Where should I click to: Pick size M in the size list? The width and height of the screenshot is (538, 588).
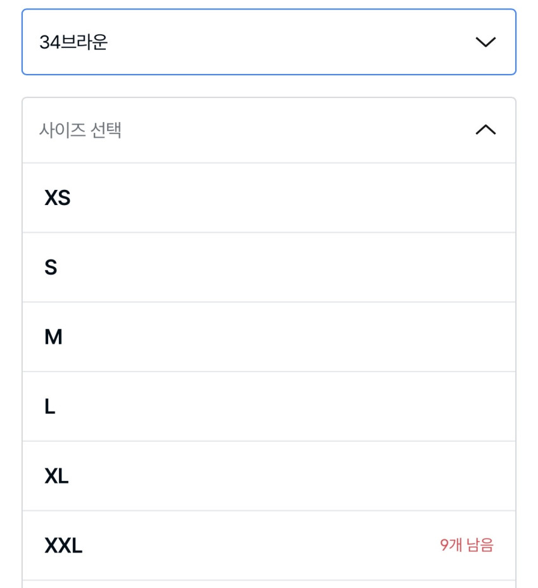[x=268, y=337]
